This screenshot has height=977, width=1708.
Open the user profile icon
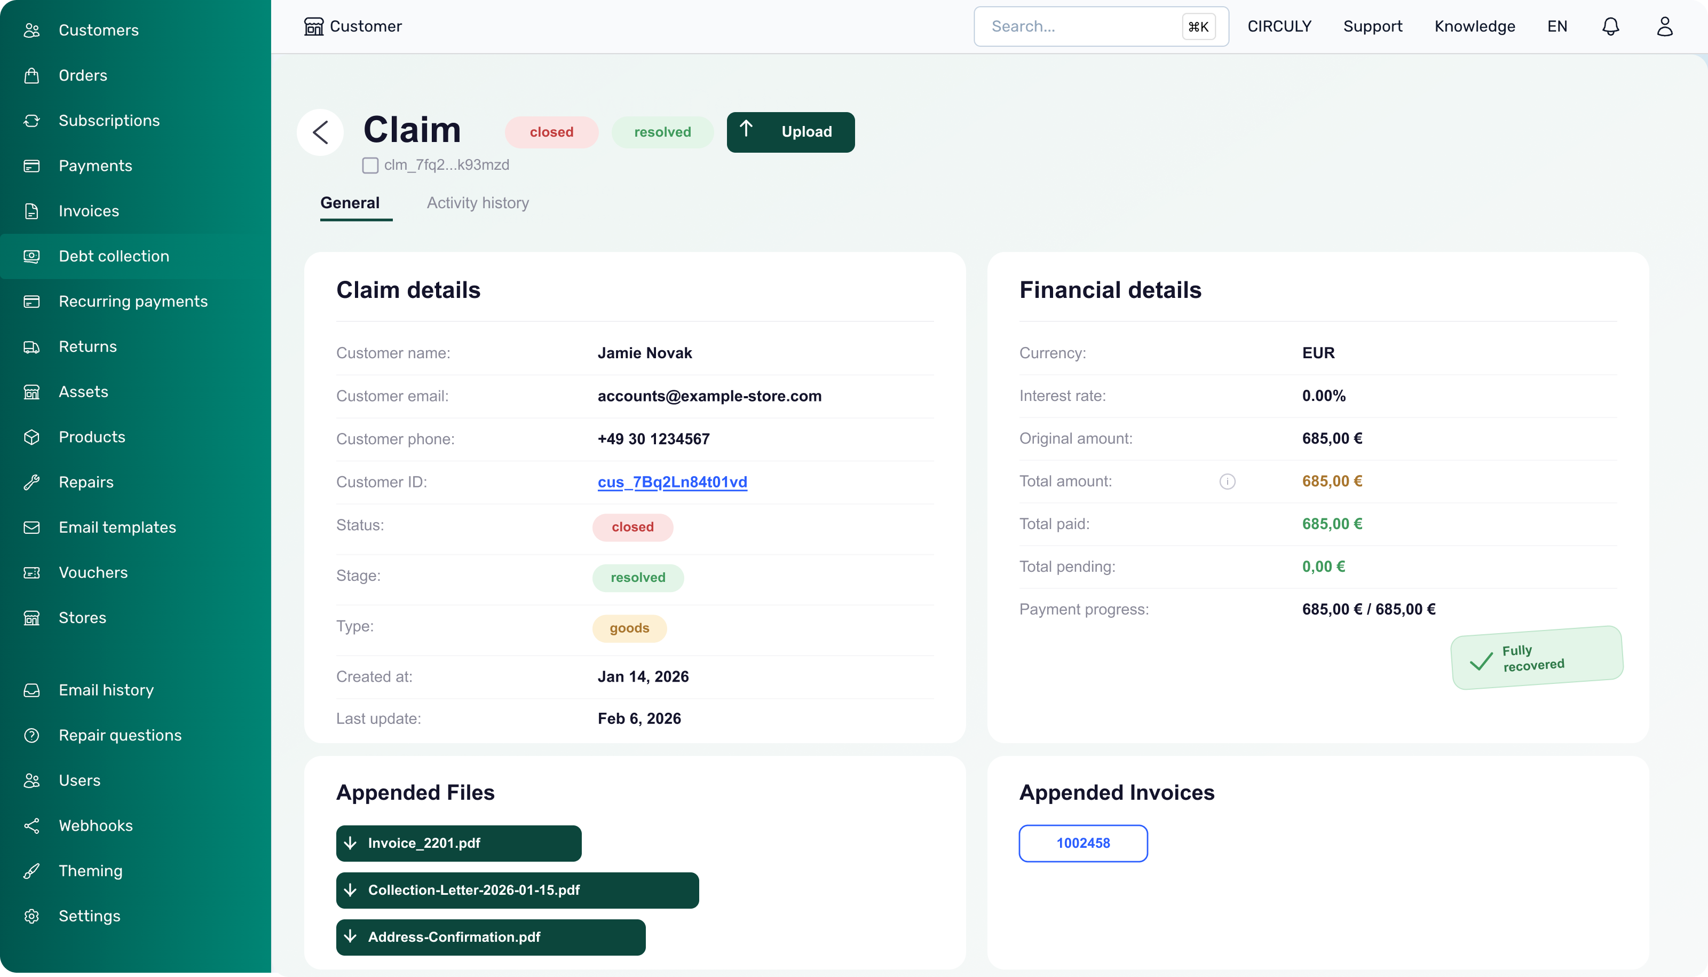tap(1665, 27)
